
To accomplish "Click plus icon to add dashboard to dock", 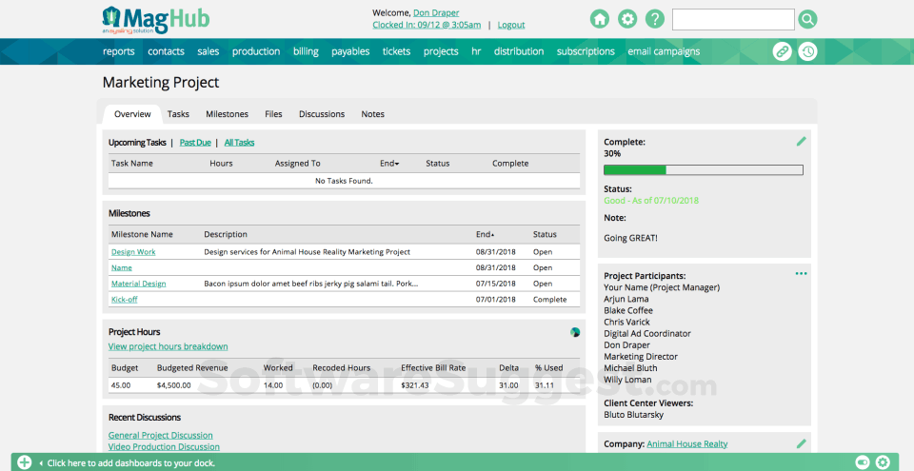I will [25, 462].
